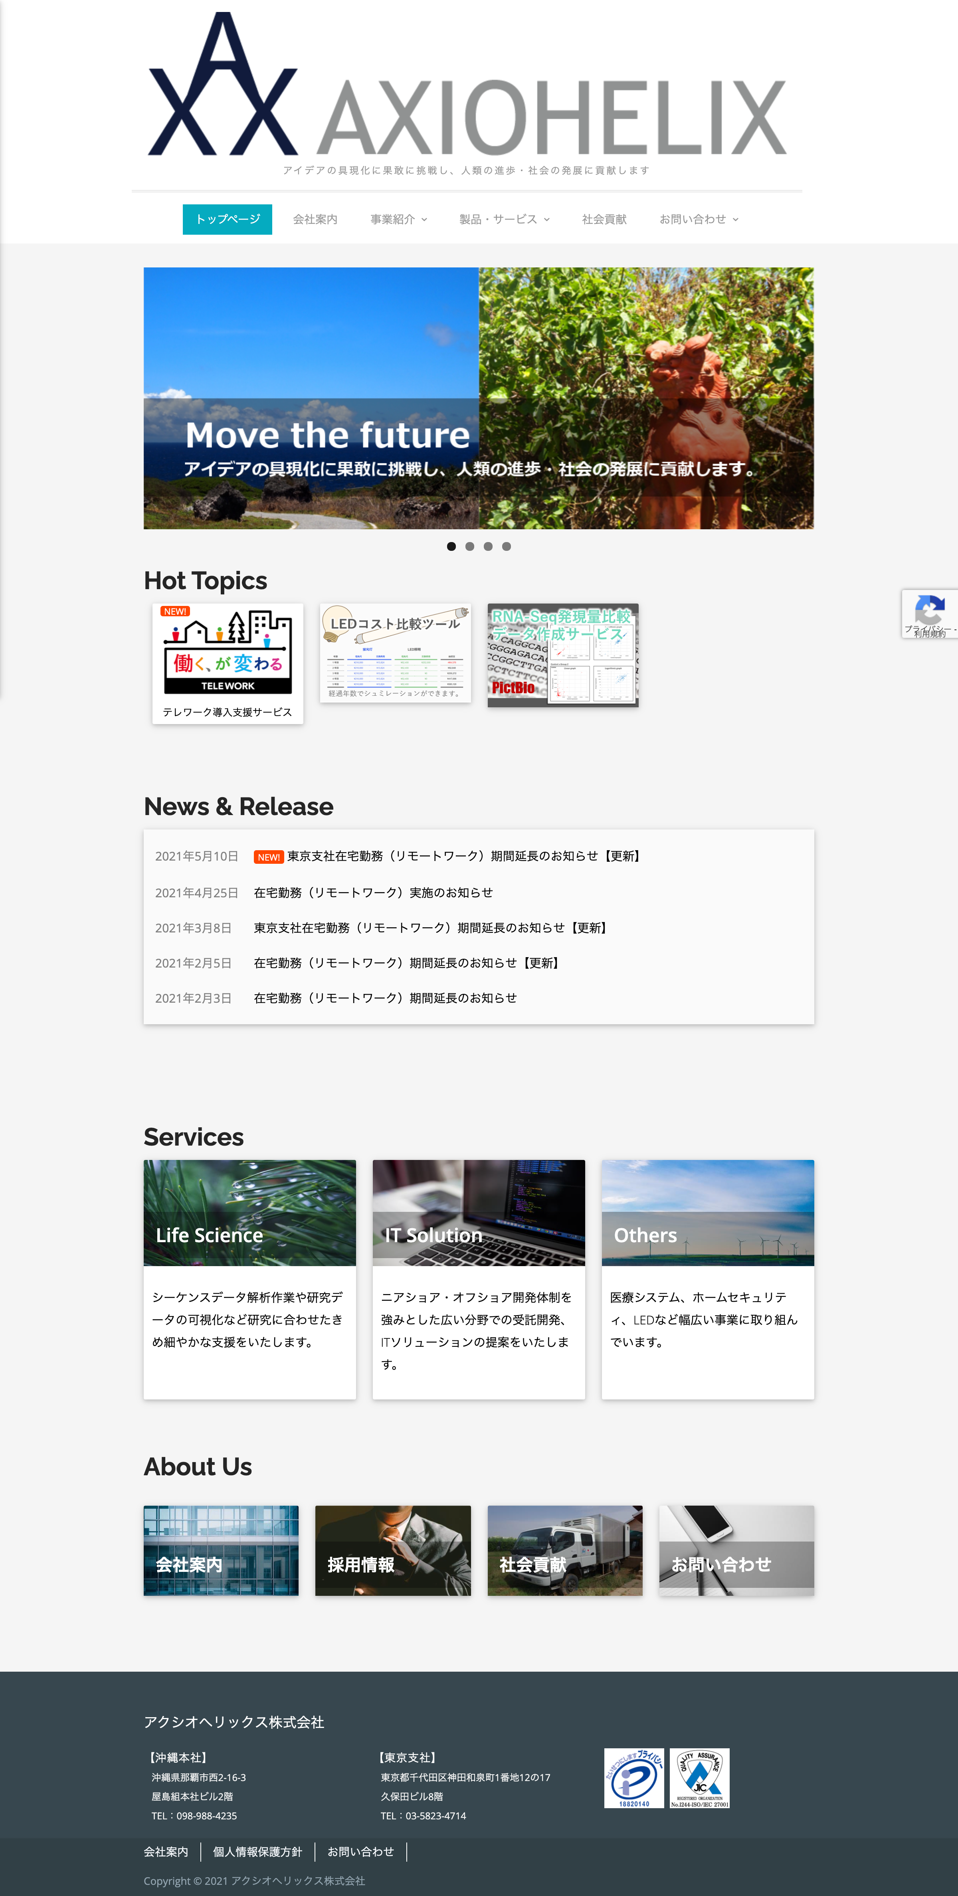Select the third slider pagination dot

488,546
